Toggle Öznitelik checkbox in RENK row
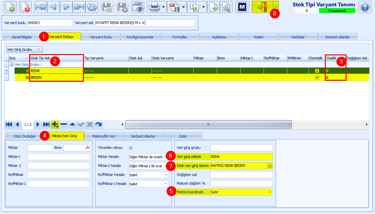 [317, 71]
